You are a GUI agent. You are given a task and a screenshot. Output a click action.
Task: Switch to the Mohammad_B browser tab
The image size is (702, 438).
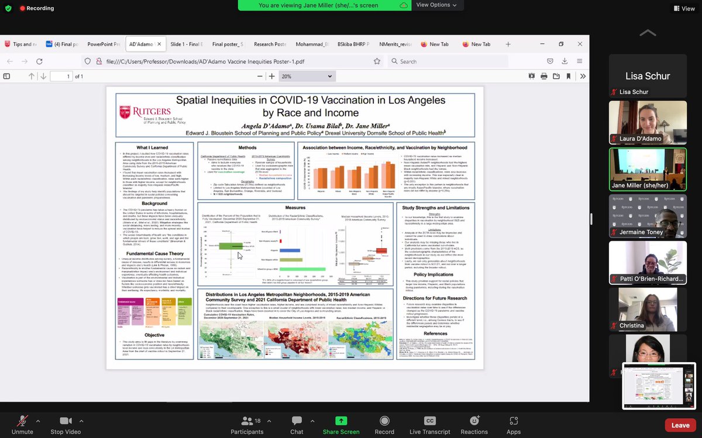(x=312, y=44)
